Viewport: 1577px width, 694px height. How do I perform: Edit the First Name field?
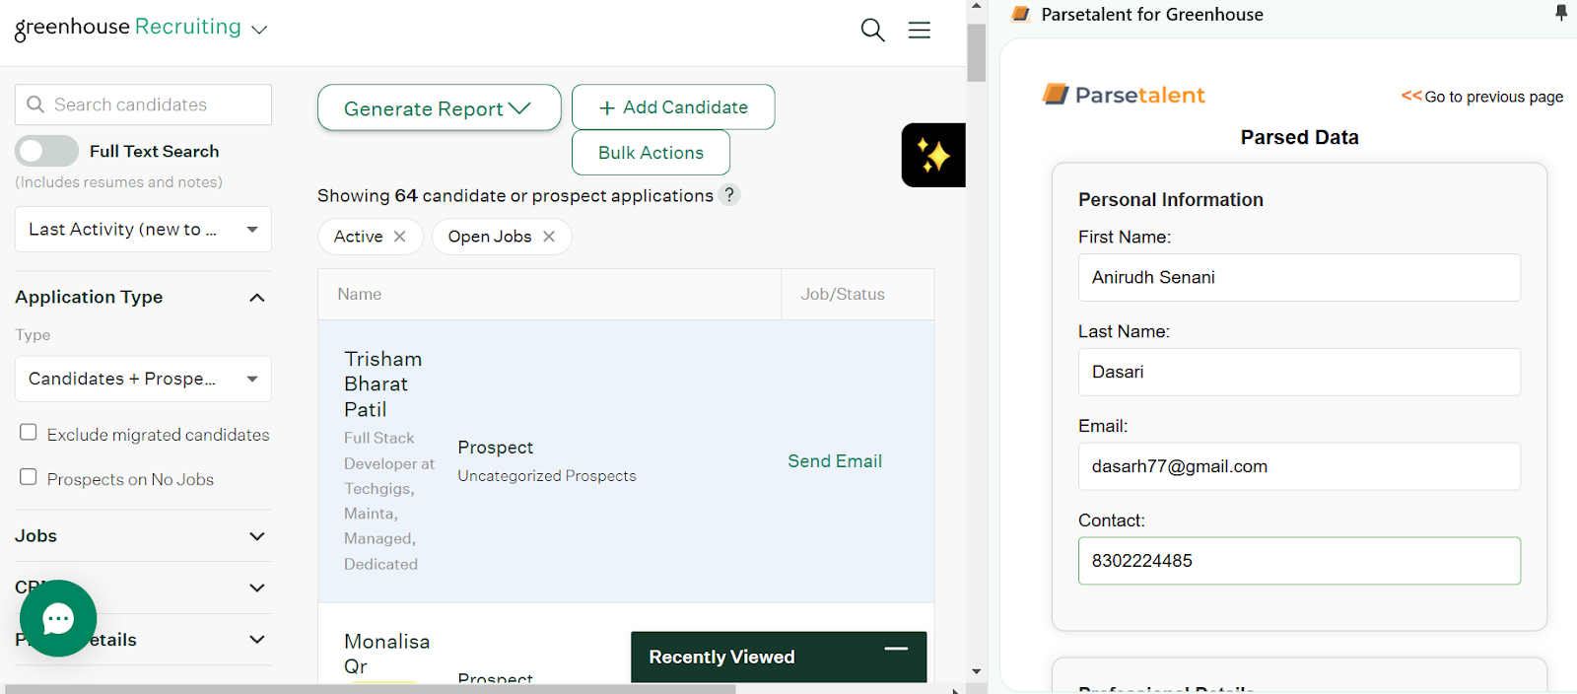[1299, 278]
